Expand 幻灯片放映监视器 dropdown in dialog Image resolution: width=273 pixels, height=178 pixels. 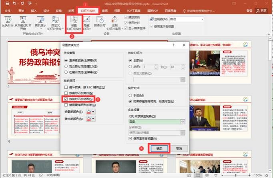pos(183,122)
